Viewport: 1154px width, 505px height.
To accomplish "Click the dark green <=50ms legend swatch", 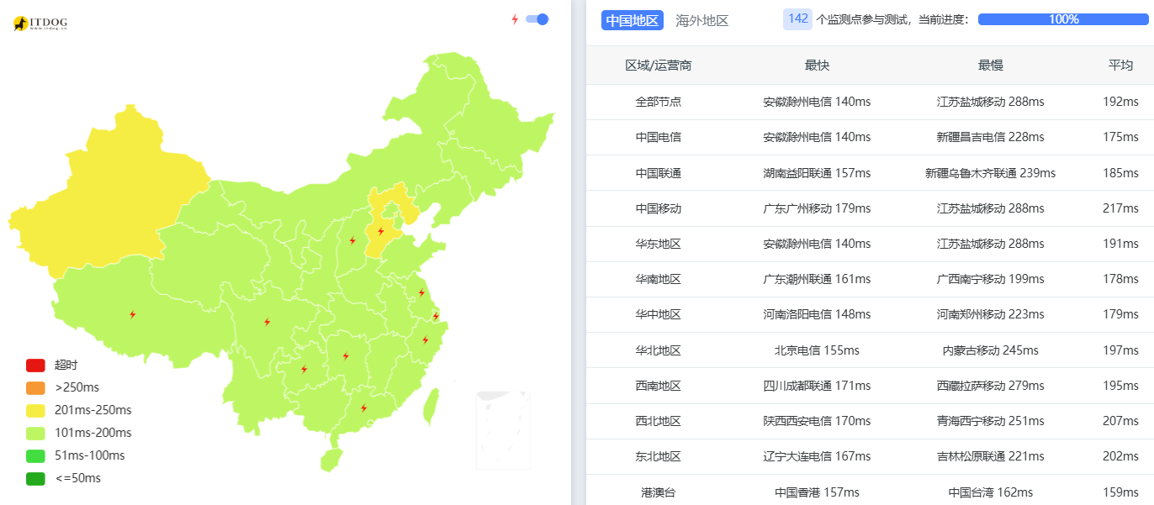I will [35, 478].
